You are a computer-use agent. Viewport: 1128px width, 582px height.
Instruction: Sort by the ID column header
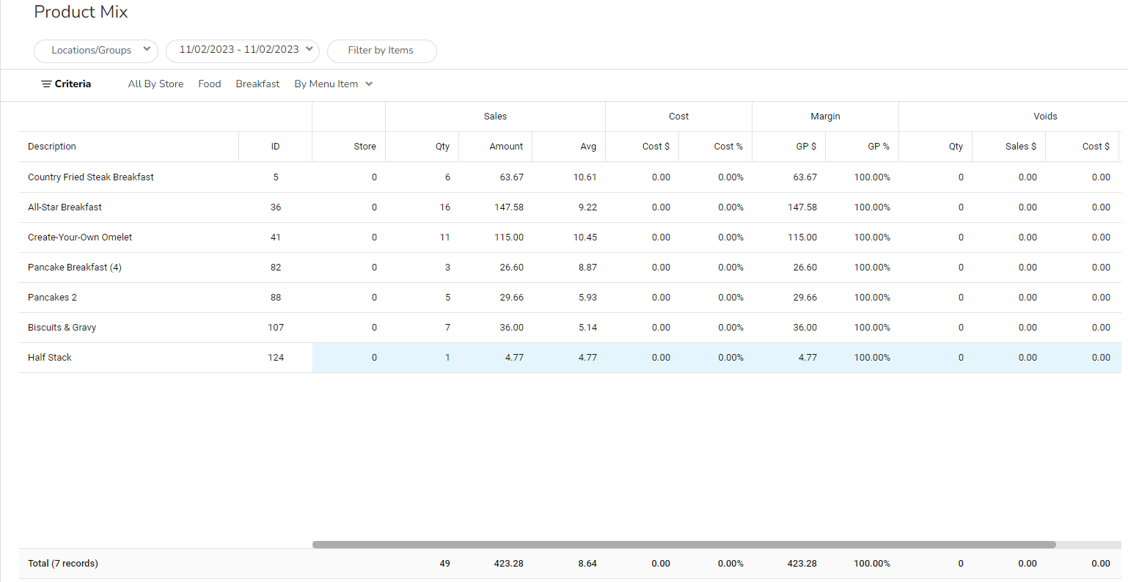pyautogui.click(x=275, y=147)
